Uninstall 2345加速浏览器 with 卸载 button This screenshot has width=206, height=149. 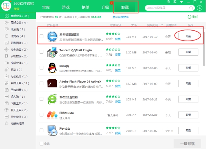click(188, 36)
